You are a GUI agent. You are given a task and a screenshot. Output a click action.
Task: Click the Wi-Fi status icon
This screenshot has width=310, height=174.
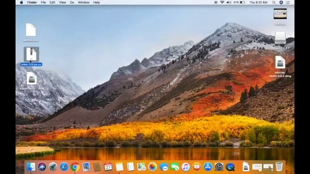[222, 2]
